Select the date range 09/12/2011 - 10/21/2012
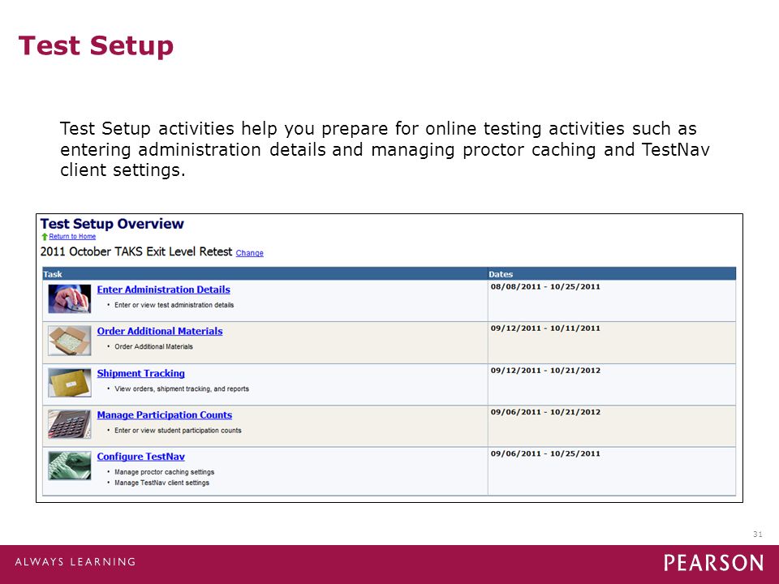Viewport: 779px width, 584px height. click(x=545, y=371)
